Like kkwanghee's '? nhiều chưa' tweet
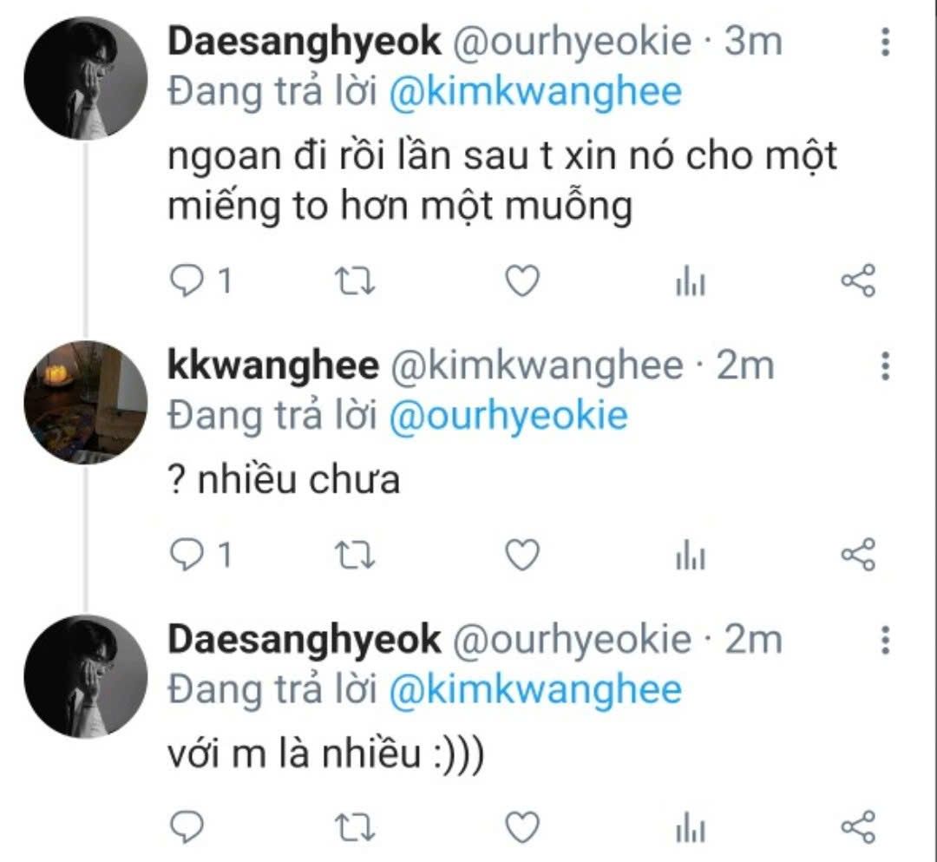Screen dimensions: 937x862 522,554
